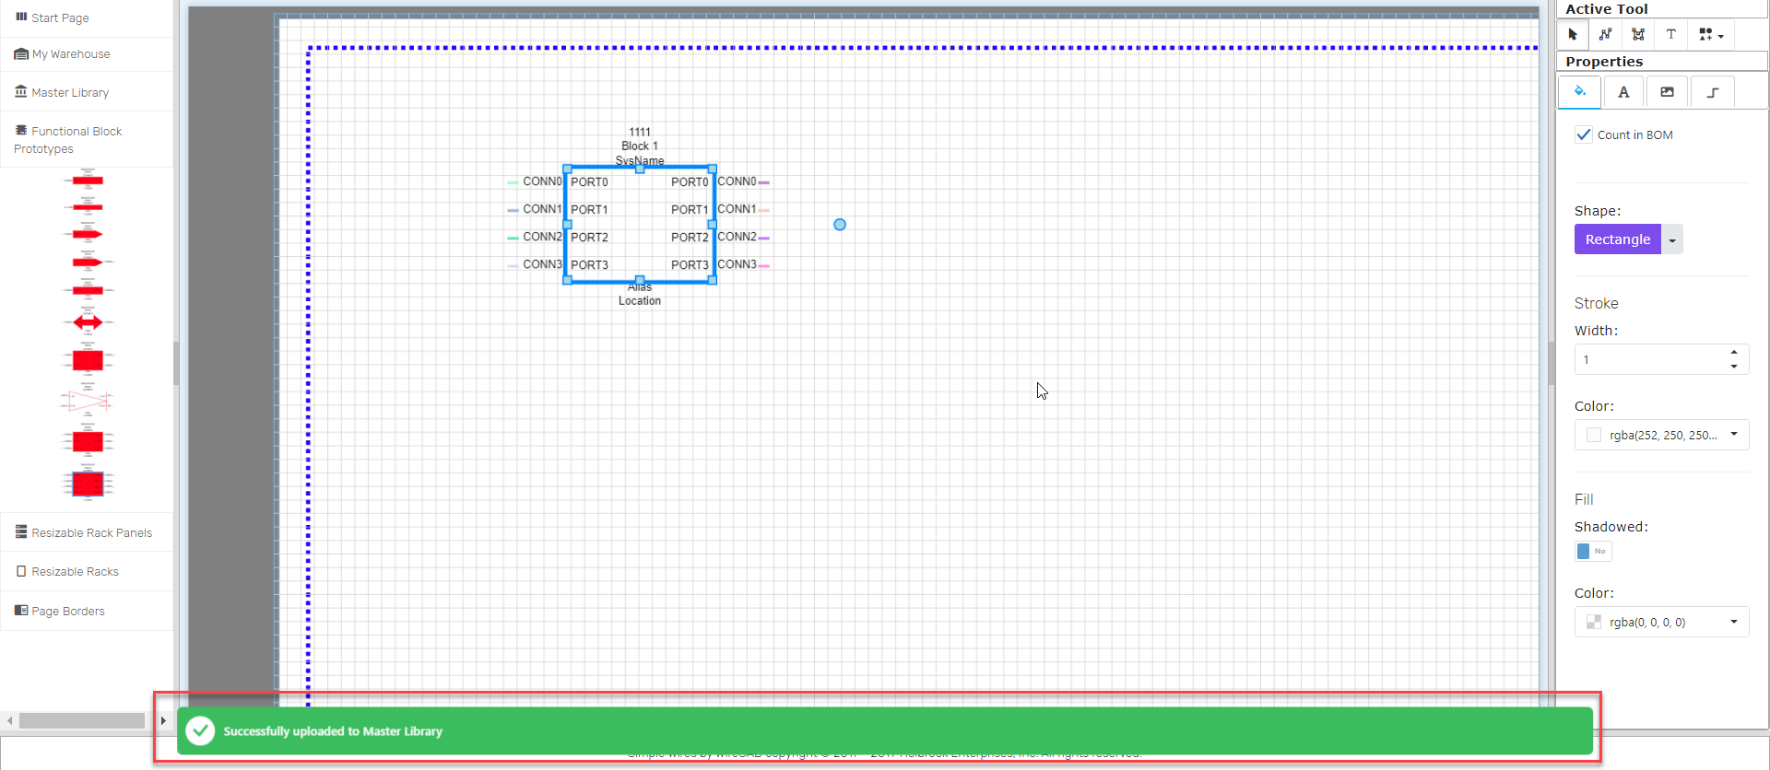1770x770 pixels.
Task: Click the SysName label above block
Action: click(x=640, y=160)
